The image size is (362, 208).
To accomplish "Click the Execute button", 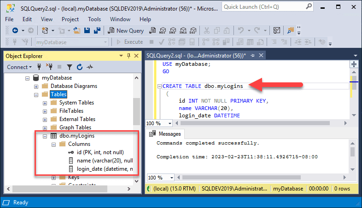I will tap(130, 42).
